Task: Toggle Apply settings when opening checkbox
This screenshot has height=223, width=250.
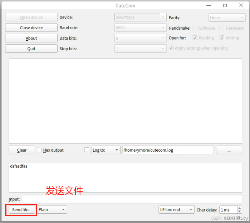Action: tap(171, 48)
